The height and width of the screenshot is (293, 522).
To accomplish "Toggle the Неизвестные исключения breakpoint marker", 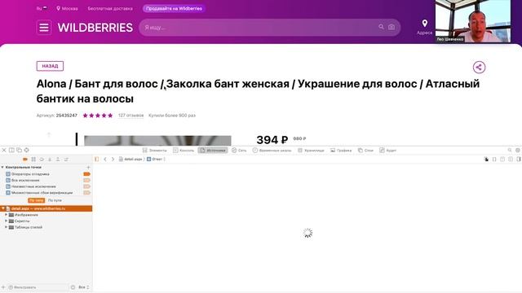I will point(87,186).
